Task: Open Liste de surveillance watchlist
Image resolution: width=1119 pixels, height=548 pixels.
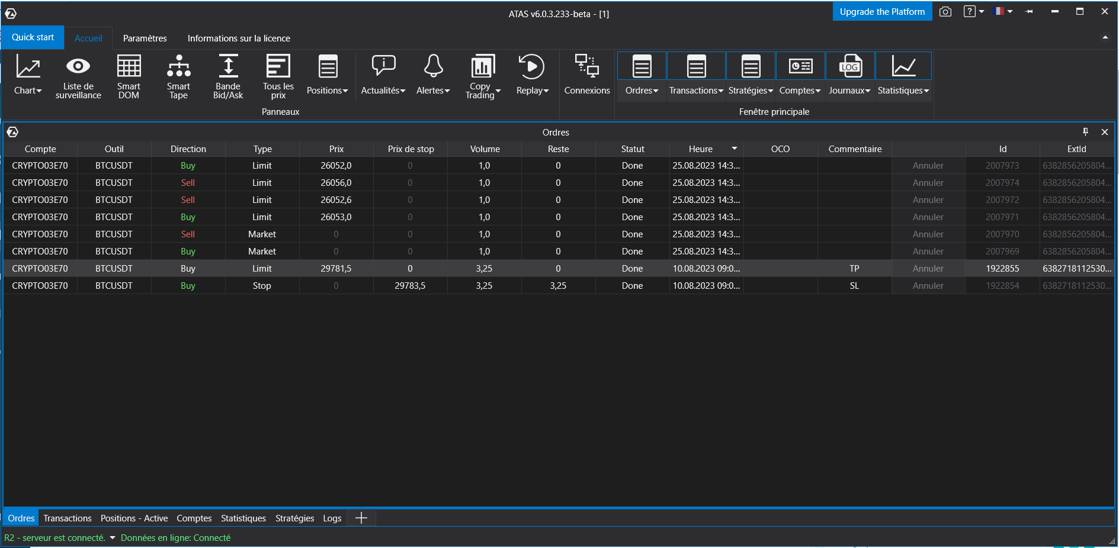Action: tap(78, 66)
